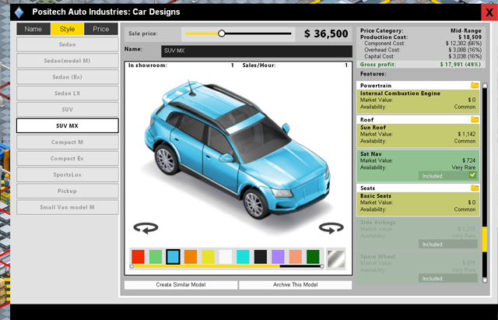Toggle Spare Wheel Included checkbox
498x320 pixels.
pos(448,279)
